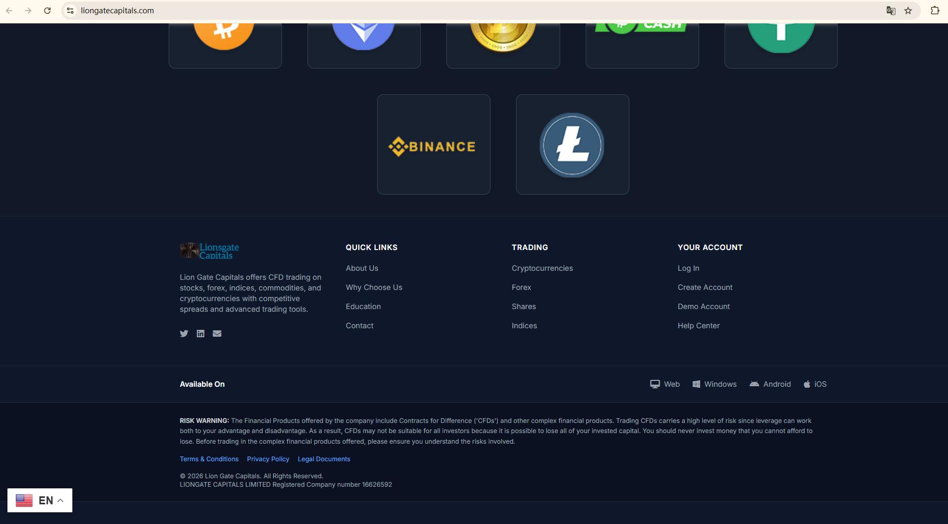The width and height of the screenshot is (948, 524).
Task: Click the email envelope icon in footer
Action: (x=217, y=334)
